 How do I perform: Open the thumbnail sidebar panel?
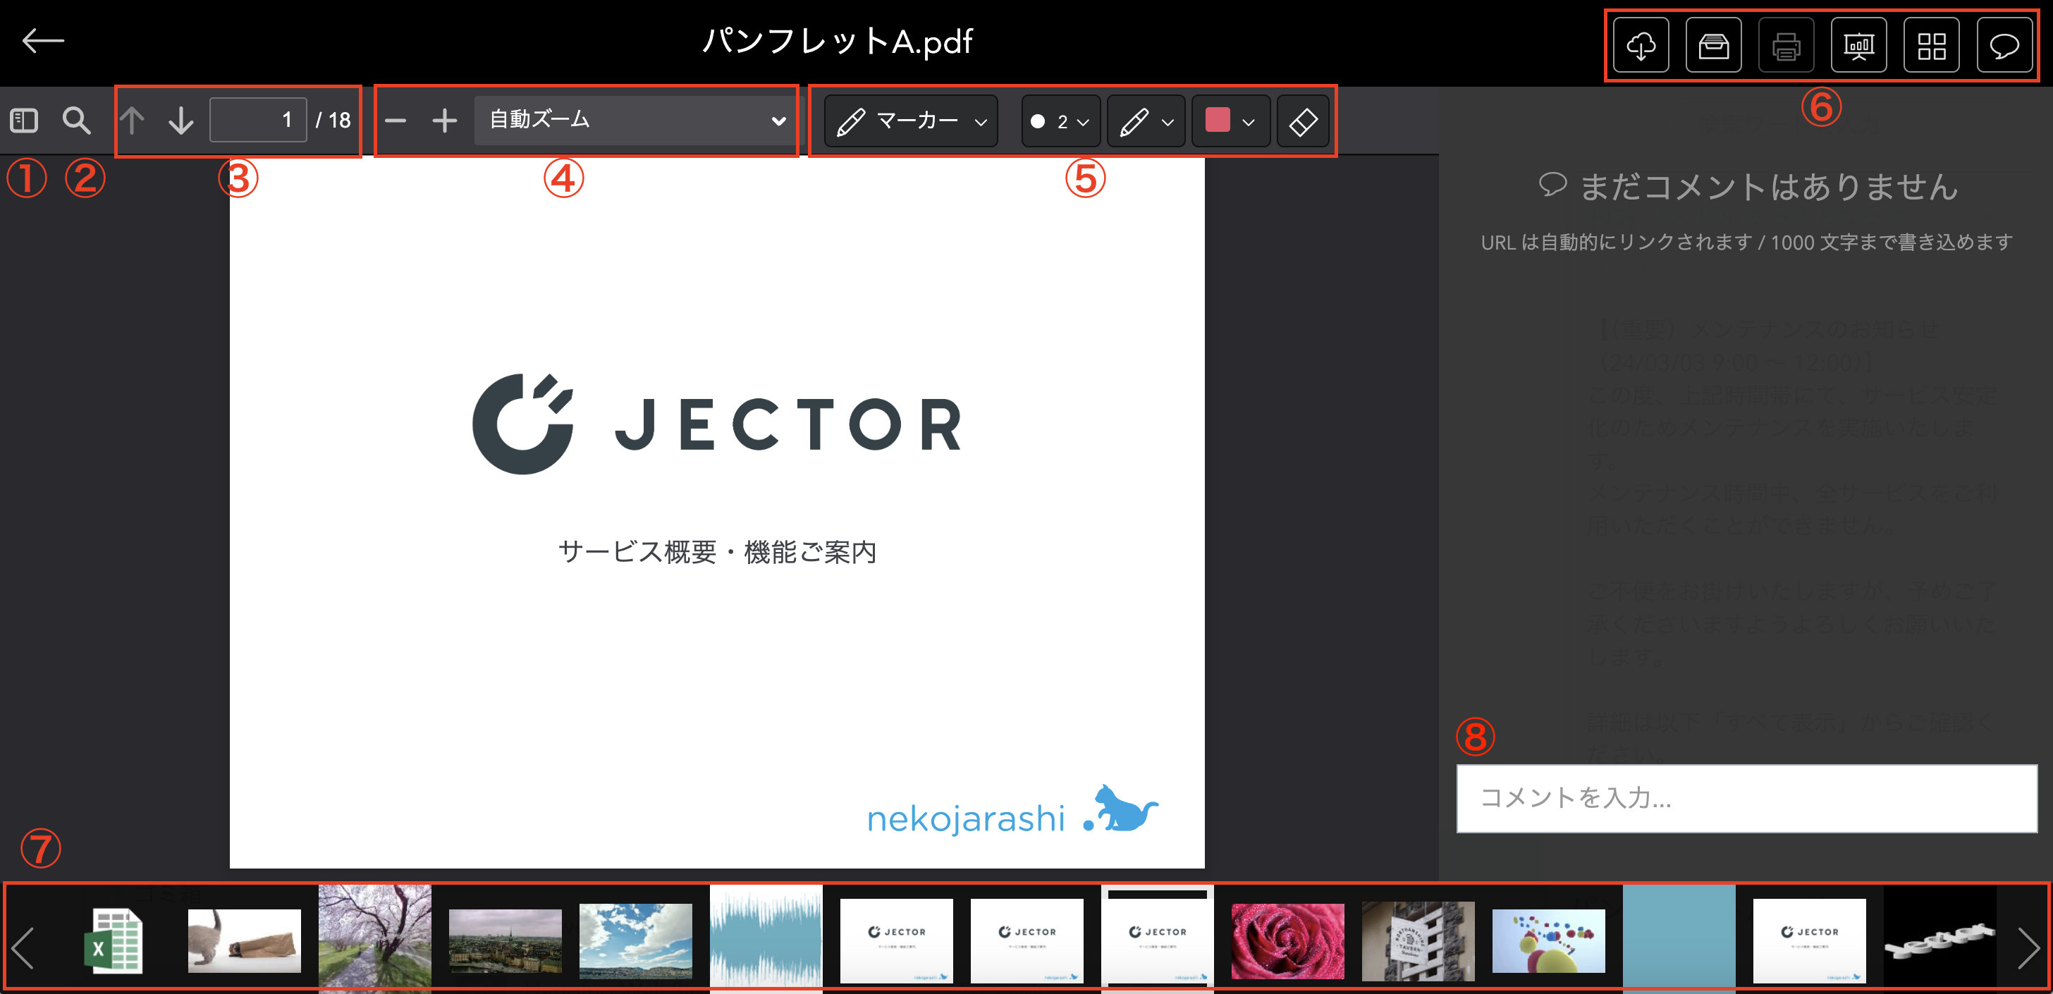pos(24,121)
